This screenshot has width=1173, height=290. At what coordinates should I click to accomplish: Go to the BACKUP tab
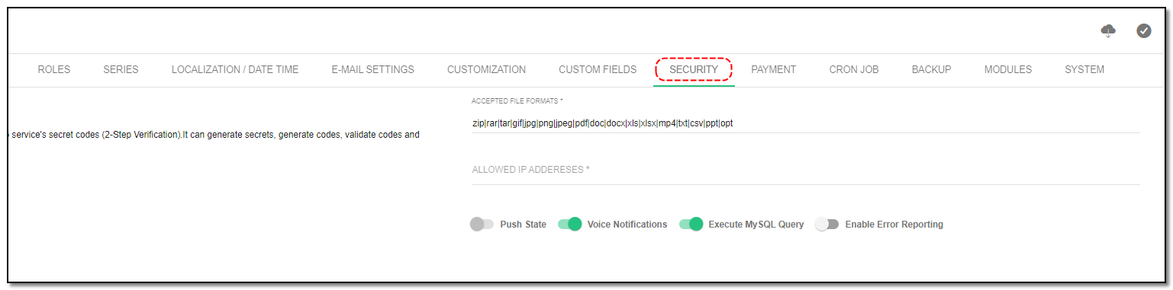click(x=931, y=69)
